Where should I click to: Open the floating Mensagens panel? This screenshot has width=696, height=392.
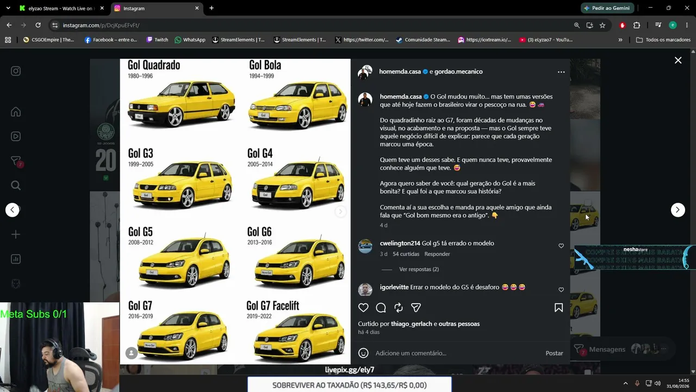point(622,349)
